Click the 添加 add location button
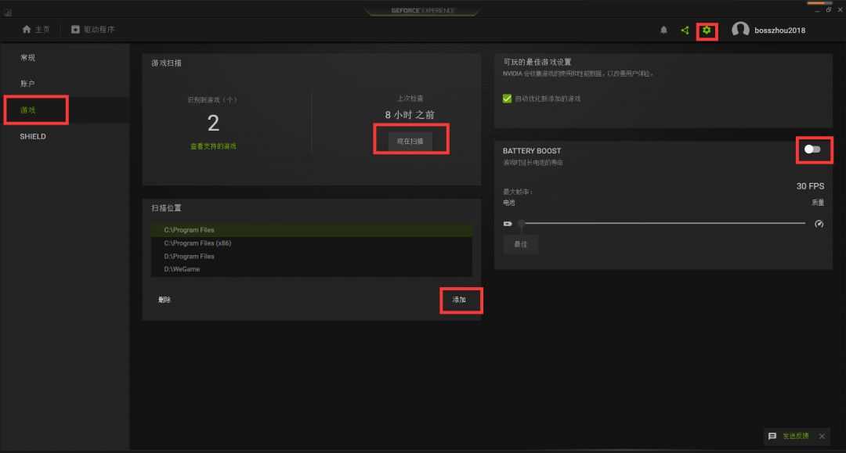 pos(459,300)
